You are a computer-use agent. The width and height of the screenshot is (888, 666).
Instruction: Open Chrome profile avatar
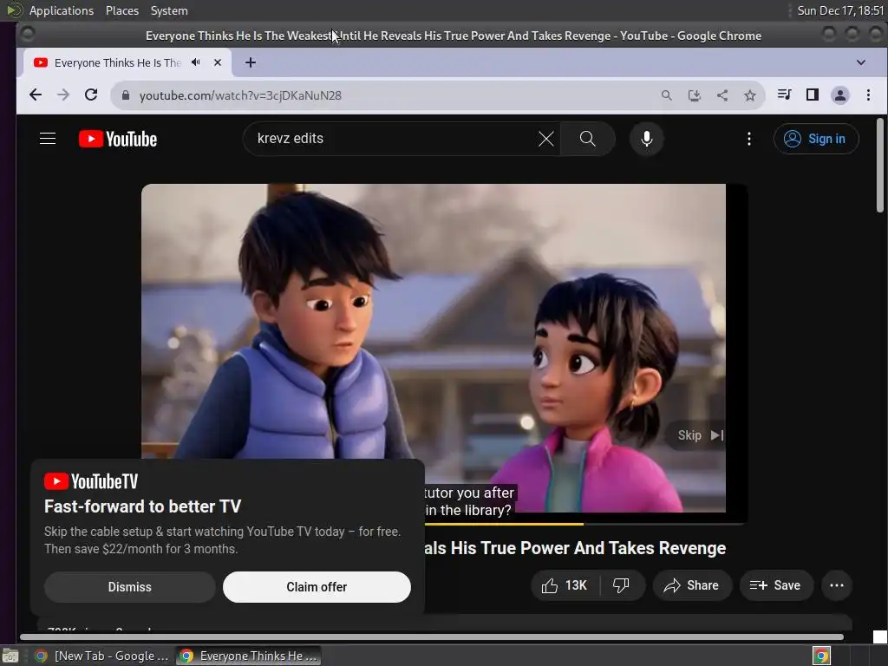[839, 95]
